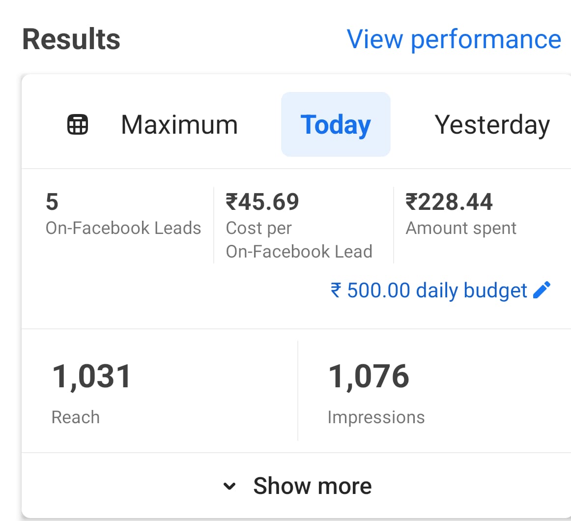Select the Amount spent label

click(x=461, y=228)
